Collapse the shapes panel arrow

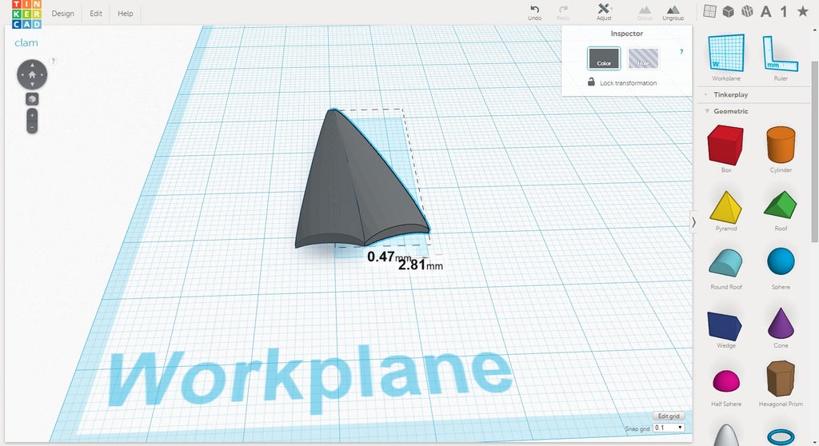[693, 222]
